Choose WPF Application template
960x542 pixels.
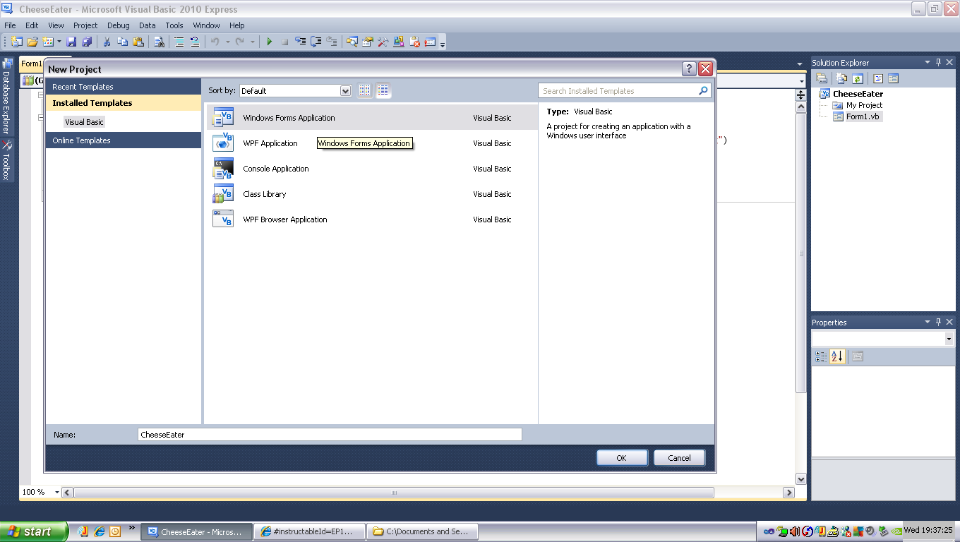pyautogui.click(x=372, y=143)
